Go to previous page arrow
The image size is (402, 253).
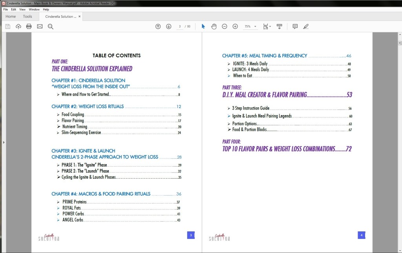(158, 26)
